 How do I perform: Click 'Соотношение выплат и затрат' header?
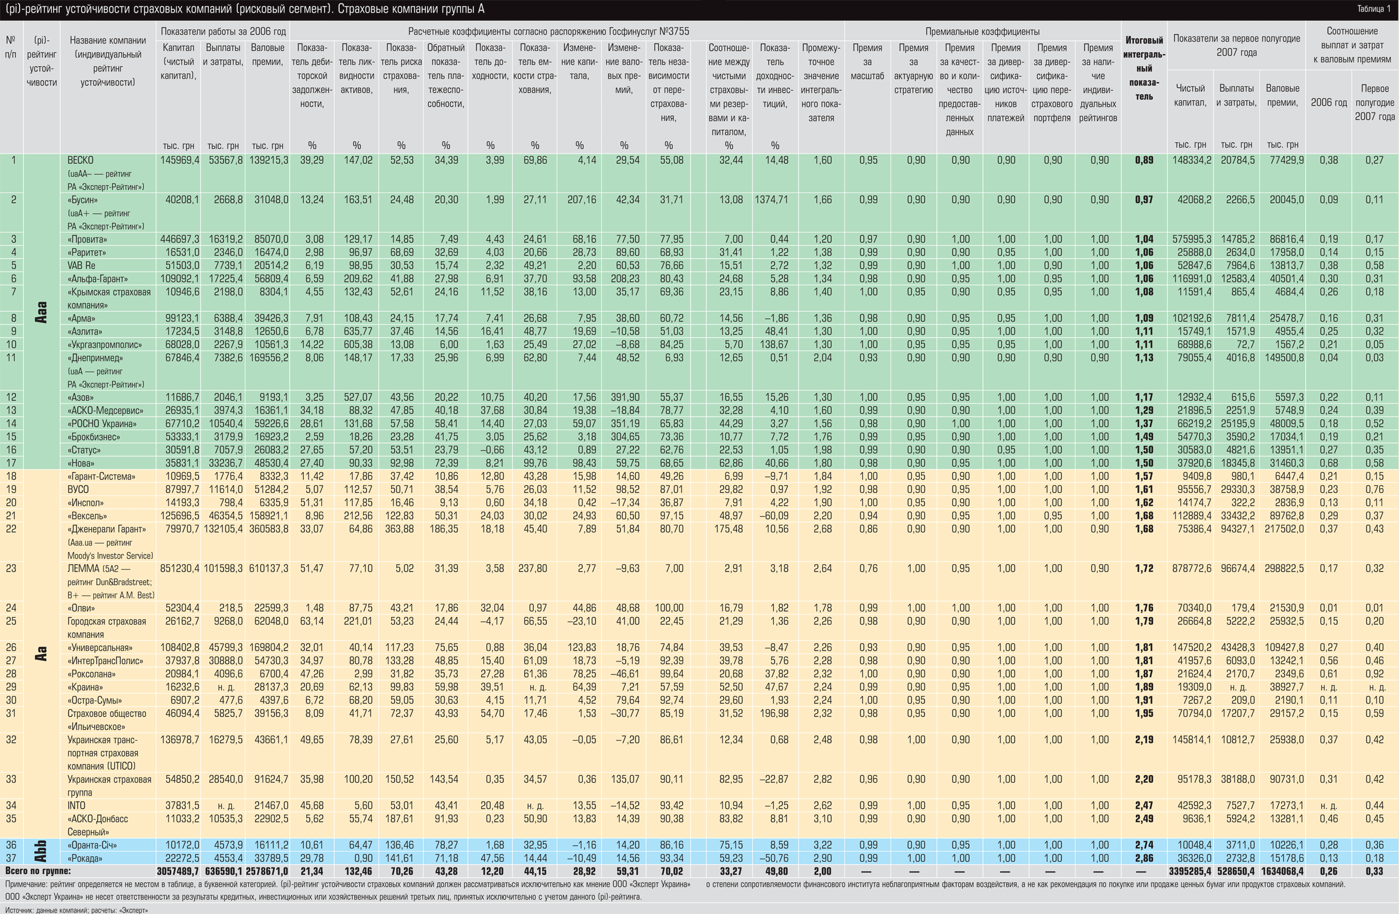[x=1351, y=45]
